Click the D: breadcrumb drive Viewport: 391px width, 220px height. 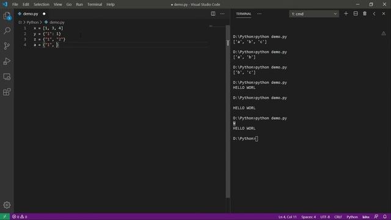20,22
